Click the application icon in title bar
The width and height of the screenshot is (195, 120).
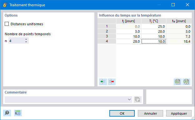[x=5, y=5]
